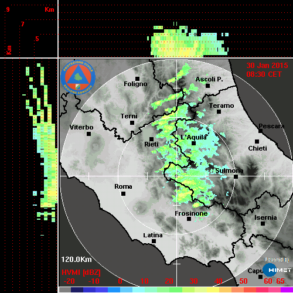The width and height of the screenshot is (293, 293).
Task: Select the Pescara city marker square
Action: (261, 131)
